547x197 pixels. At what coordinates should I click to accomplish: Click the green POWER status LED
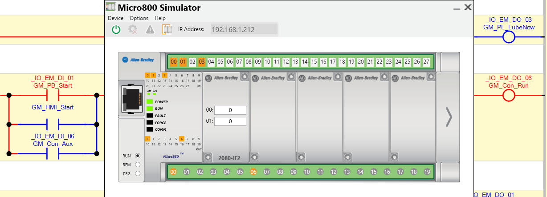[x=150, y=102]
